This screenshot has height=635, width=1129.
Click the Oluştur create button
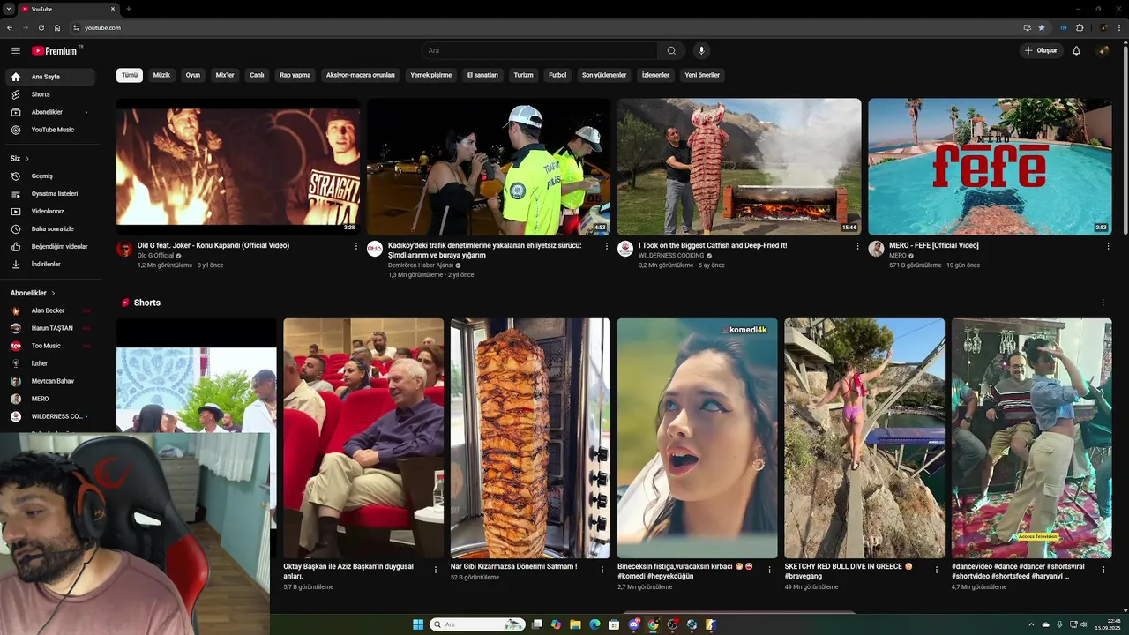click(x=1041, y=50)
